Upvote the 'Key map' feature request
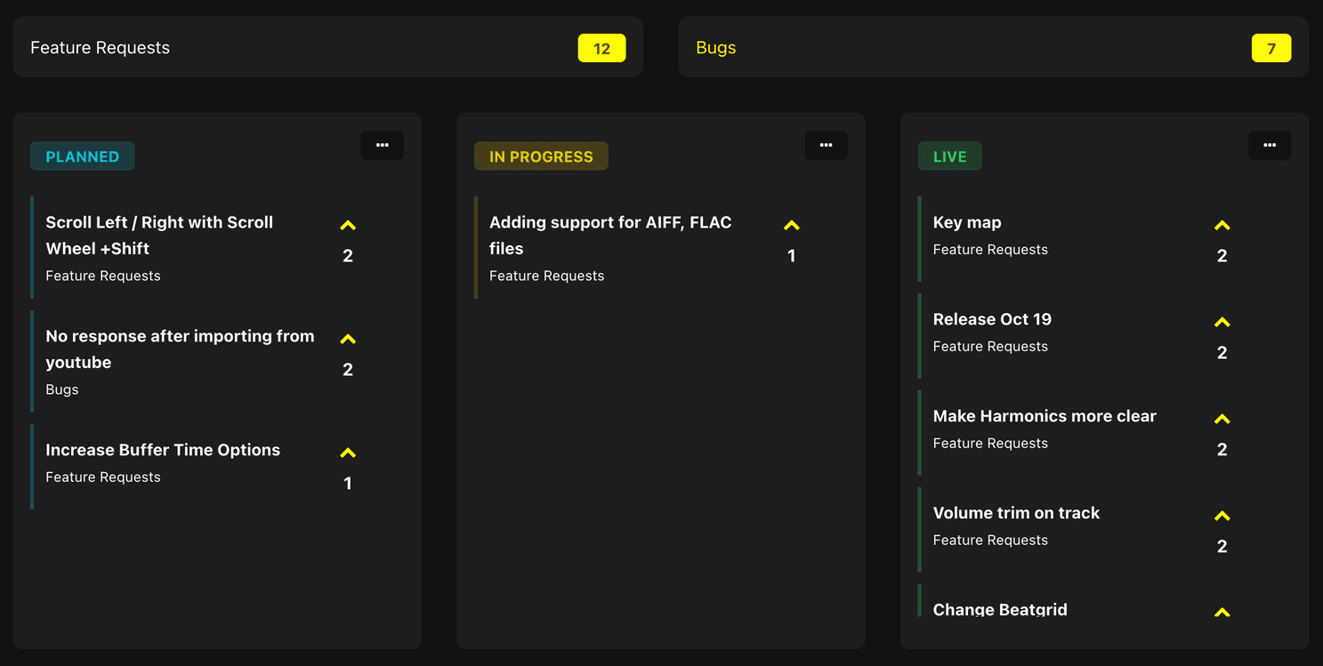The width and height of the screenshot is (1323, 666). pos(1222,225)
